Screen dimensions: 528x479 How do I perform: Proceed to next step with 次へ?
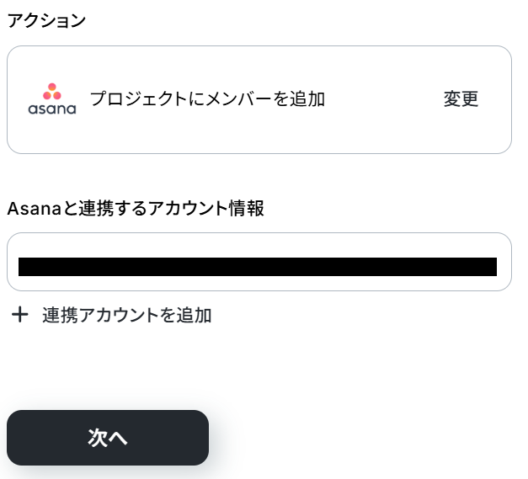[x=107, y=438]
